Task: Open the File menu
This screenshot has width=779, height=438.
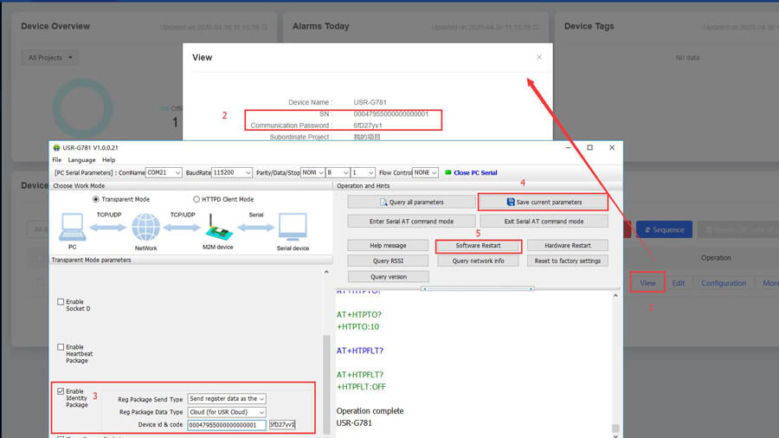Action: (56, 160)
